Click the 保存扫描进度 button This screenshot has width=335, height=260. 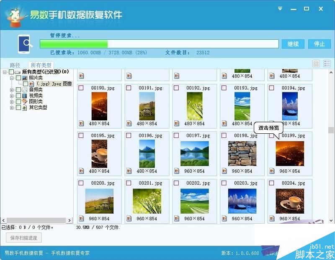tap(24, 237)
